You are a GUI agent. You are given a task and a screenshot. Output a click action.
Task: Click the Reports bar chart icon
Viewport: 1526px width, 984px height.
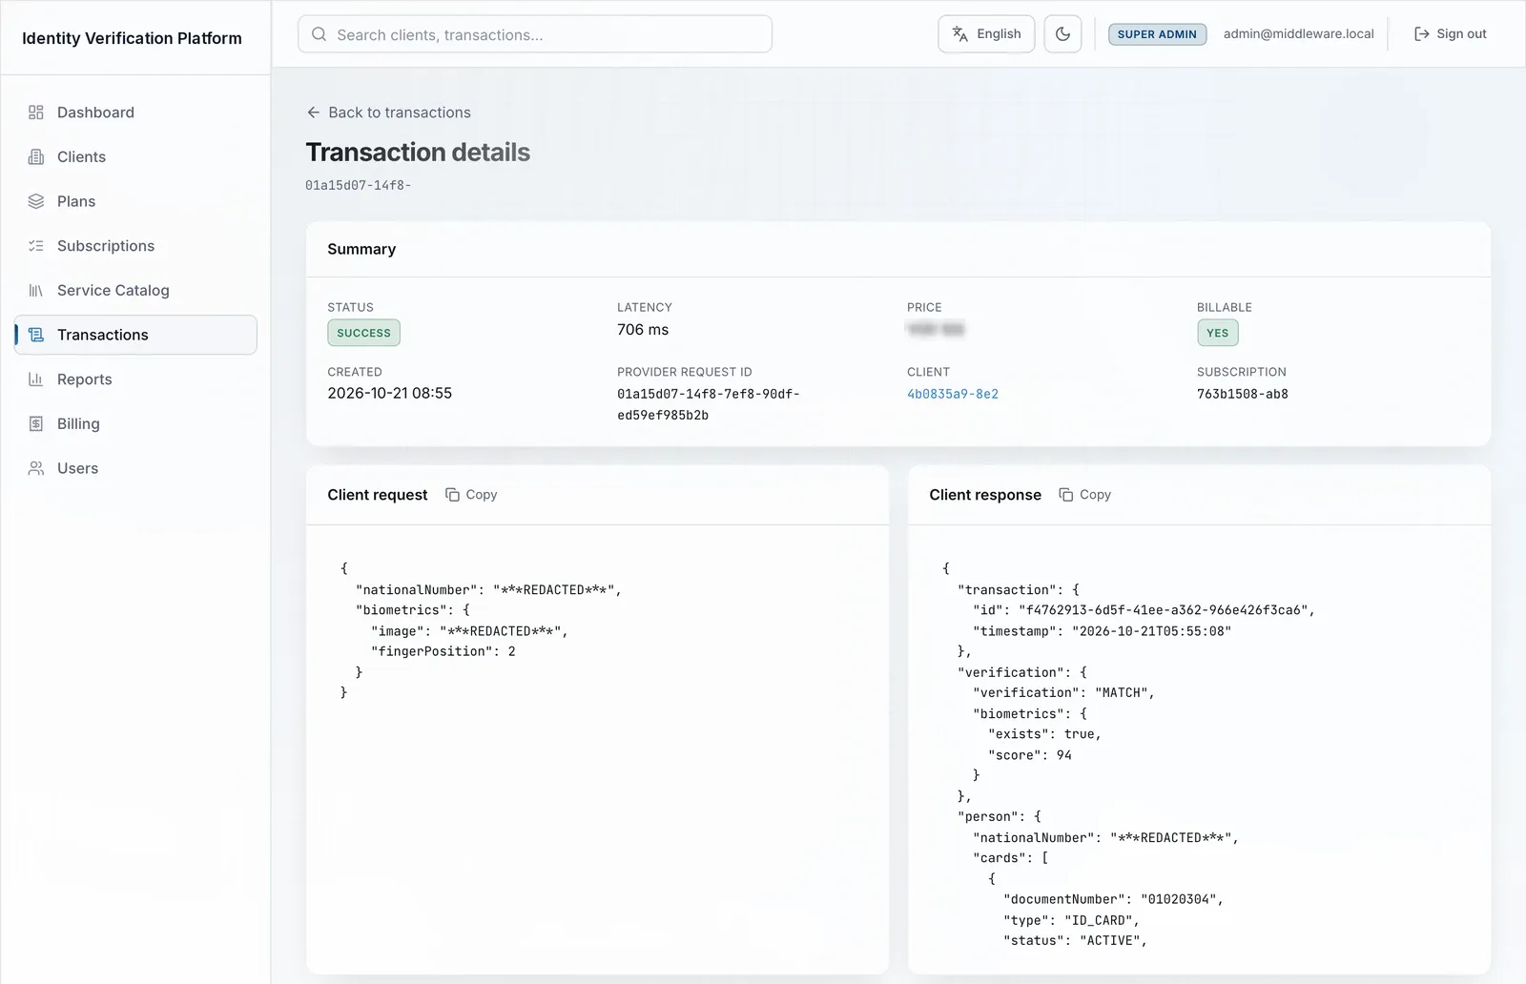coord(36,379)
